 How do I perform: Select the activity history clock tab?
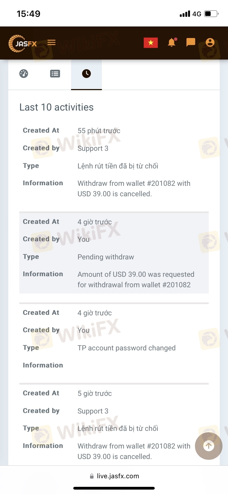tap(86, 74)
